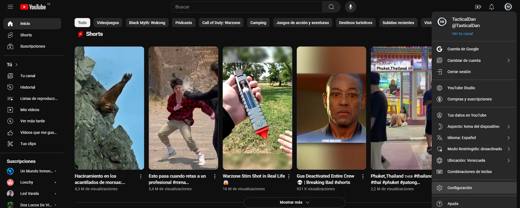520x208 pixels.
Task: Open Configuración in account menu
Action: pos(474,188)
